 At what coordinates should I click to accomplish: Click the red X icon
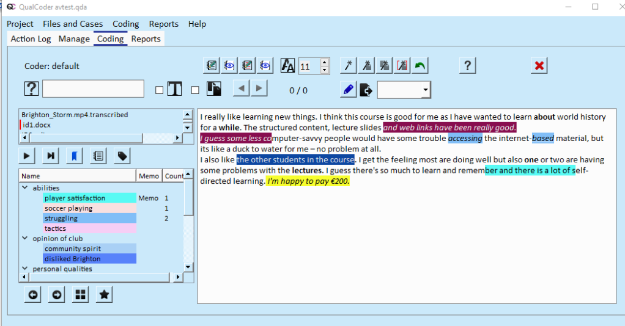pos(539,66)
